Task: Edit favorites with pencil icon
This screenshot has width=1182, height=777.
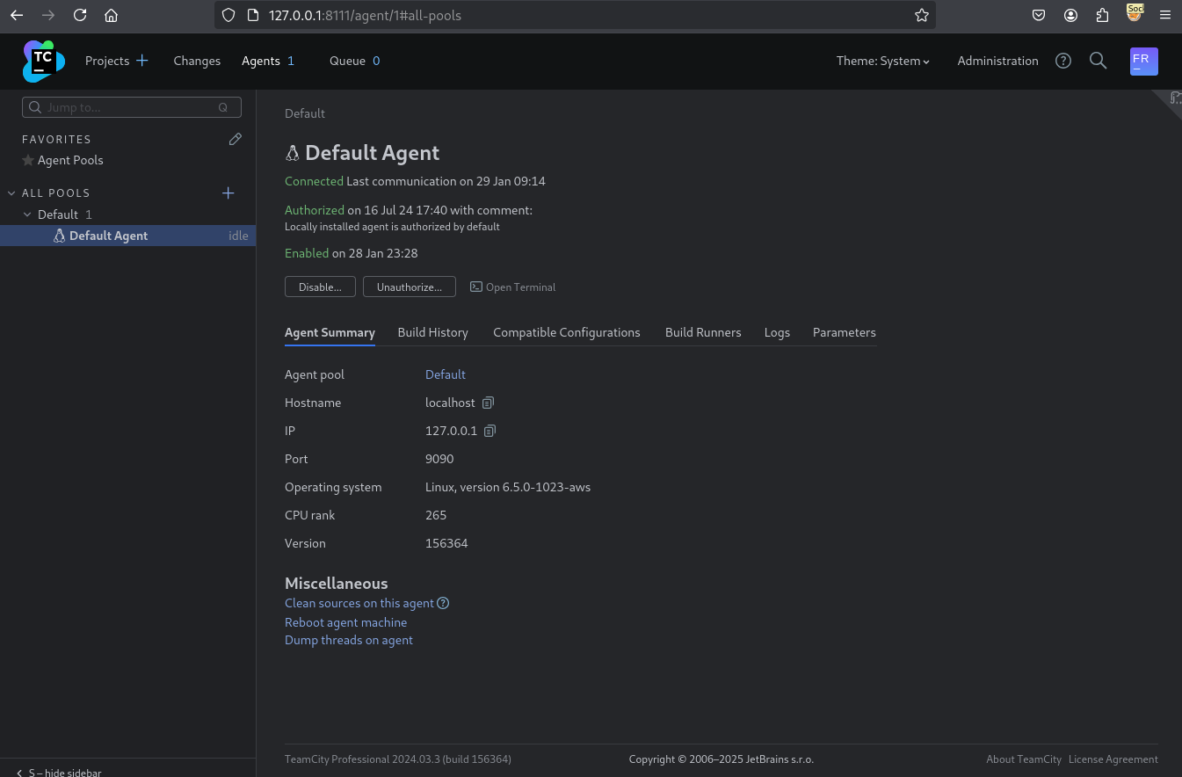Action: coord(235,139)
